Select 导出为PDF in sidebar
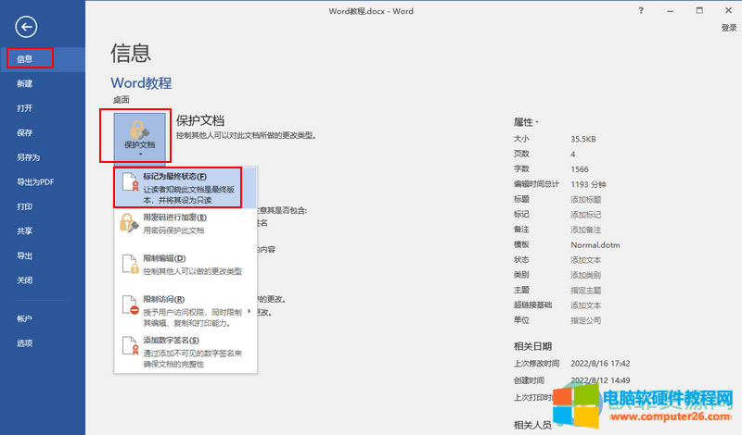742x435 pixels. click(x=34, y=181)
